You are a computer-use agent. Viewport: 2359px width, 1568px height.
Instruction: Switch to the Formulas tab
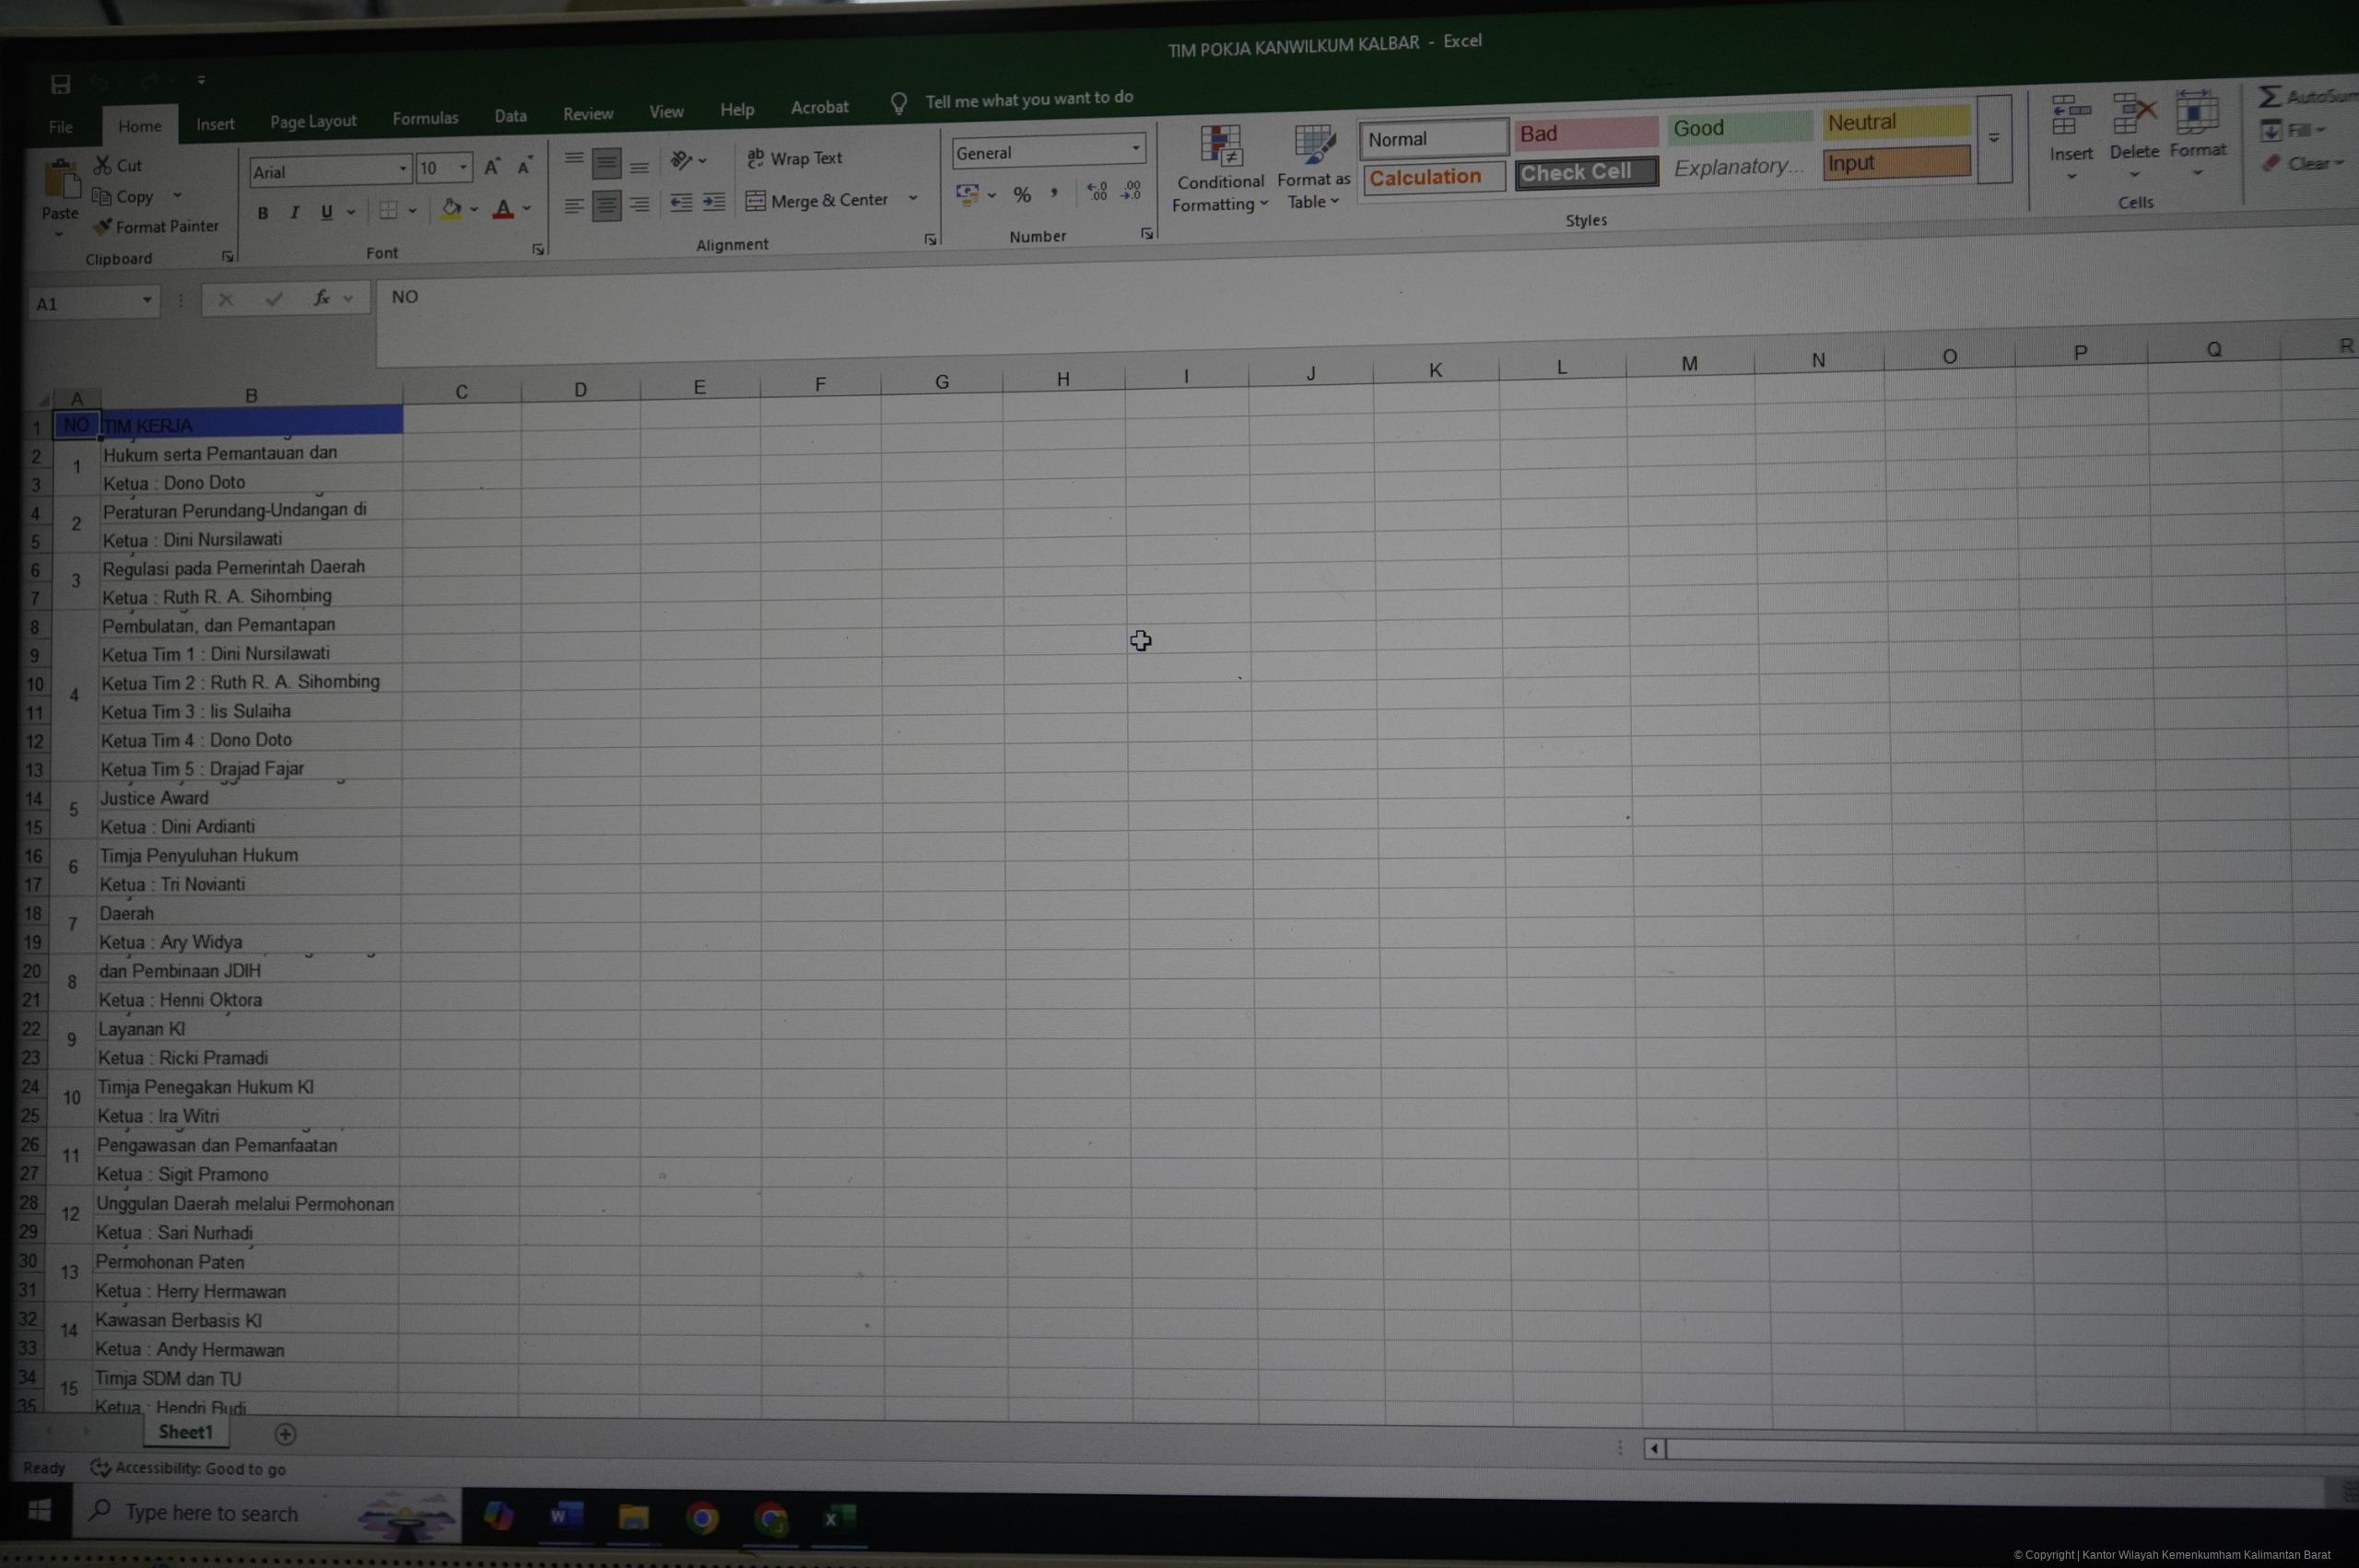click(x=425, y=119)
